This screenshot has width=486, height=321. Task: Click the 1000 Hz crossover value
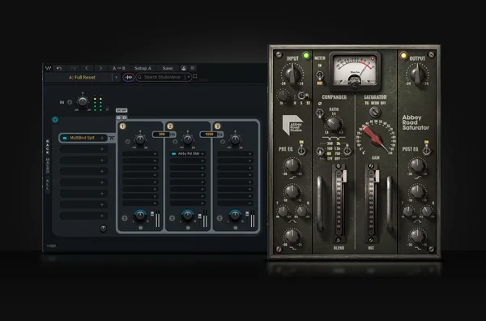pyautogui.click(x=209, y=135)
